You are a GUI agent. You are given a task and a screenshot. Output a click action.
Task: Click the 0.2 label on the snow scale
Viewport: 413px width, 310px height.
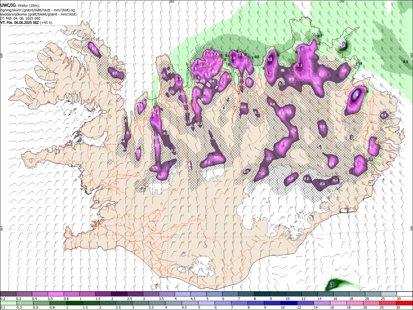[3, 299]
